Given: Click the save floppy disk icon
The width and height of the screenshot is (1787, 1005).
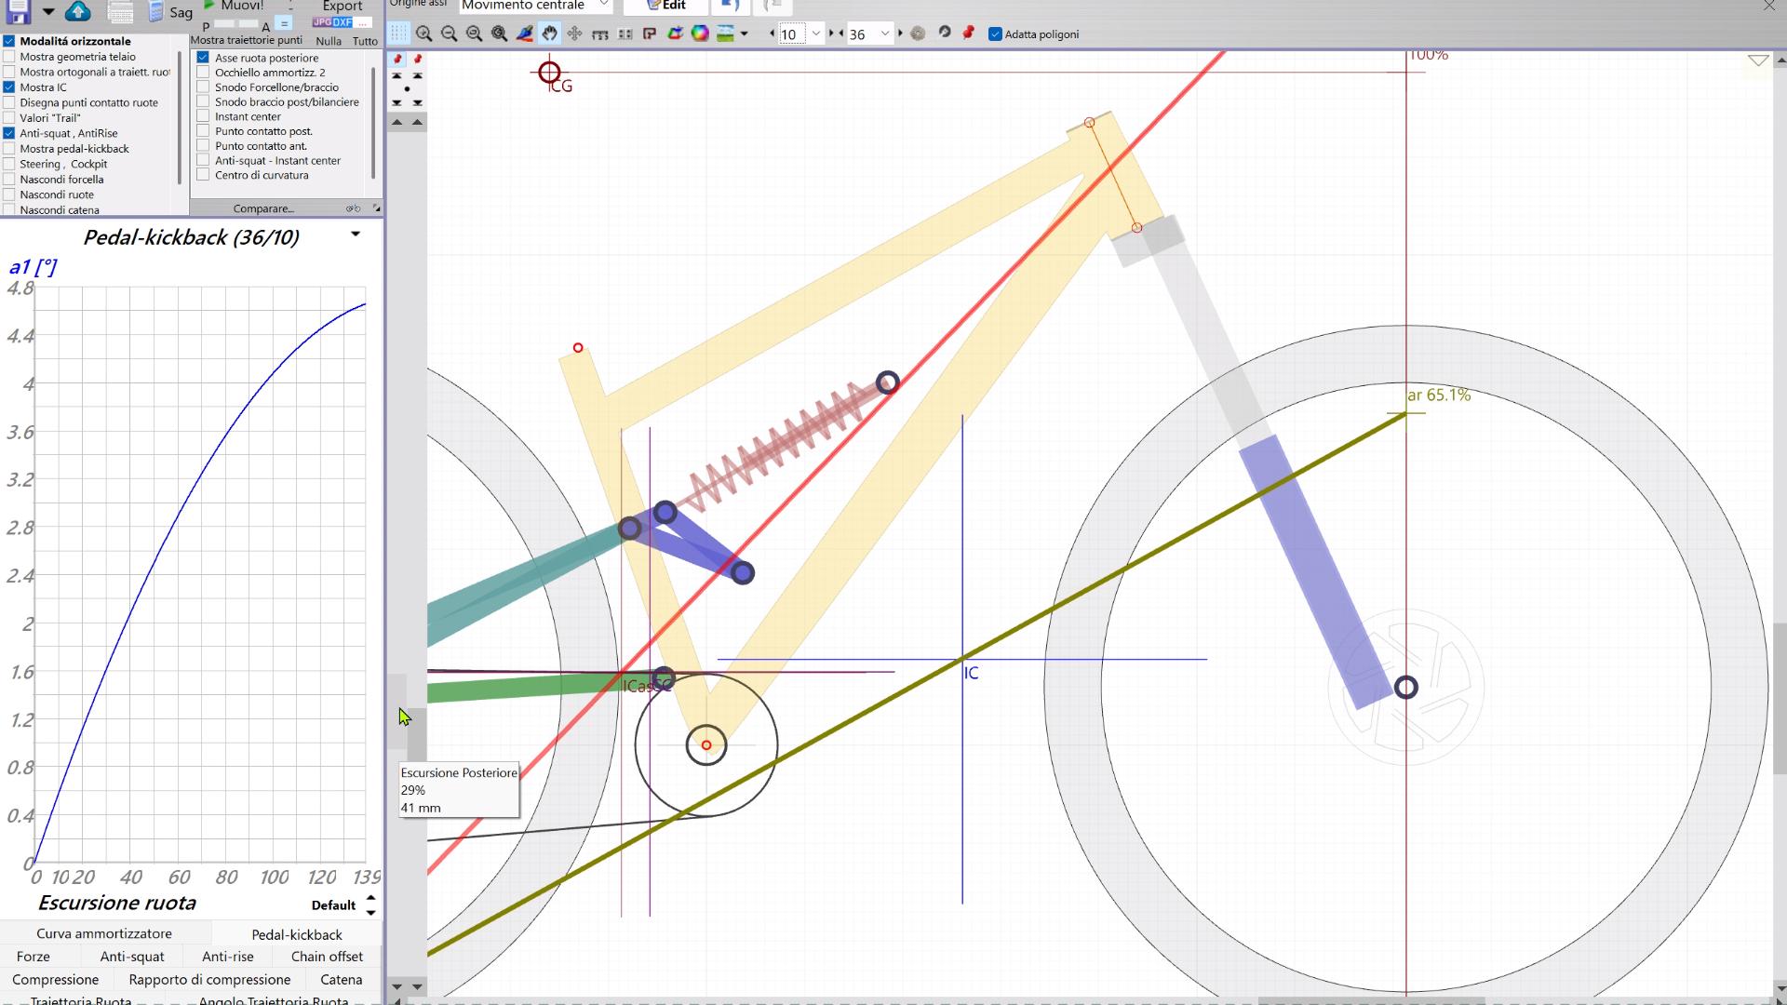Looking at the screenshot, I should tap(18, 10).
